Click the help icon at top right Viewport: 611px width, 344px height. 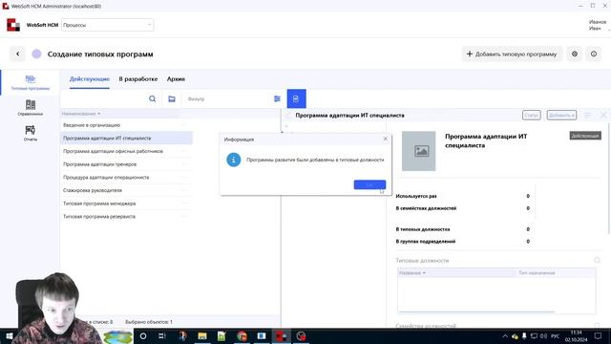(x=594, y=54)
